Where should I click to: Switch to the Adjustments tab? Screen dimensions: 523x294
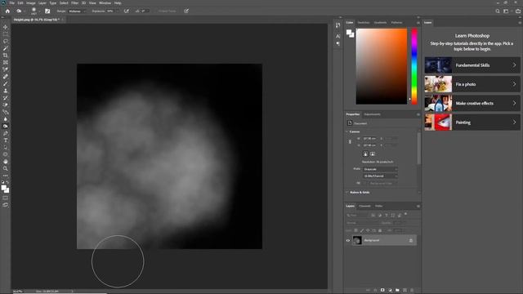click(x=373, y=114)
